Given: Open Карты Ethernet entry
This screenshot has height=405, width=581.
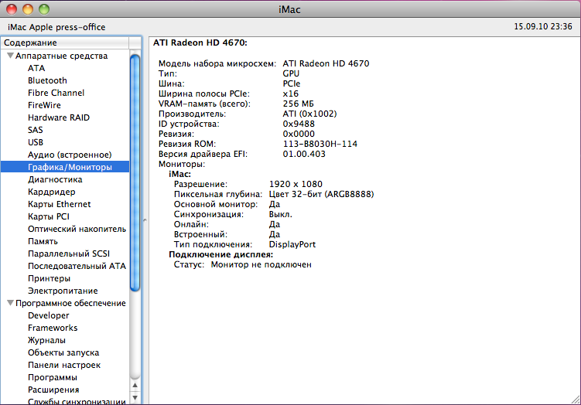Looking at the screenshot, I should [60, 204].
